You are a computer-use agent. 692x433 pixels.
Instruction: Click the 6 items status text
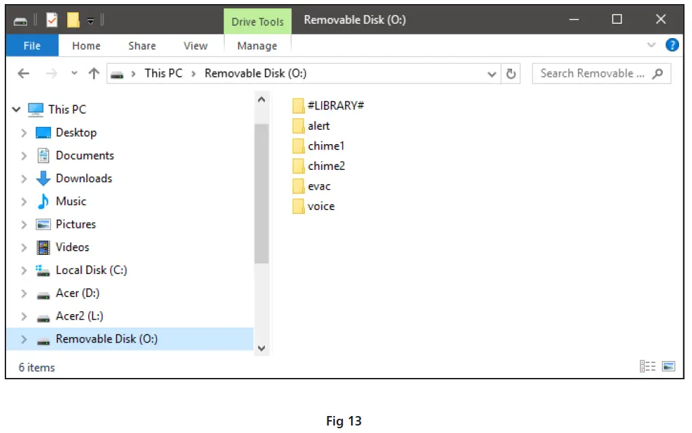(x=37, y=368)
